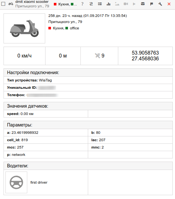
Task: Click the unit name dmit xiaomi scooter
Action: coord(32,2)
